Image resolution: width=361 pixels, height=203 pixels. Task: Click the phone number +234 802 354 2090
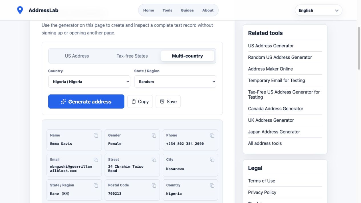185,144
